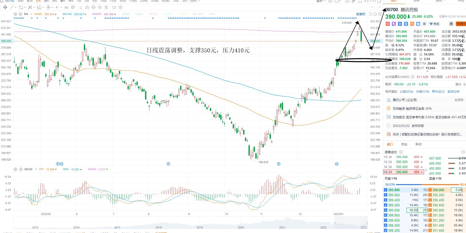Toggle the faded MA30 line
Screen dimensions: 466x233
click(x=126, y=14)
